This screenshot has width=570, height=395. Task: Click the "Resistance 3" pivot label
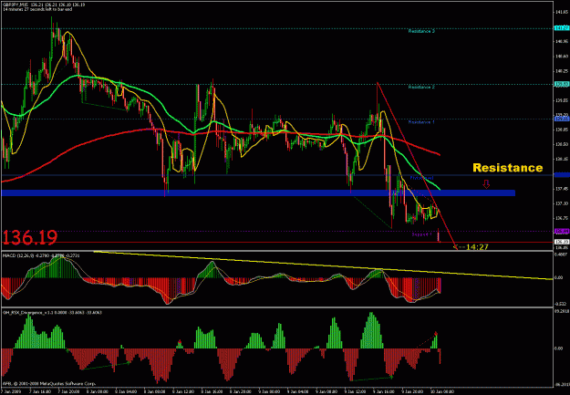click(421, 31)
